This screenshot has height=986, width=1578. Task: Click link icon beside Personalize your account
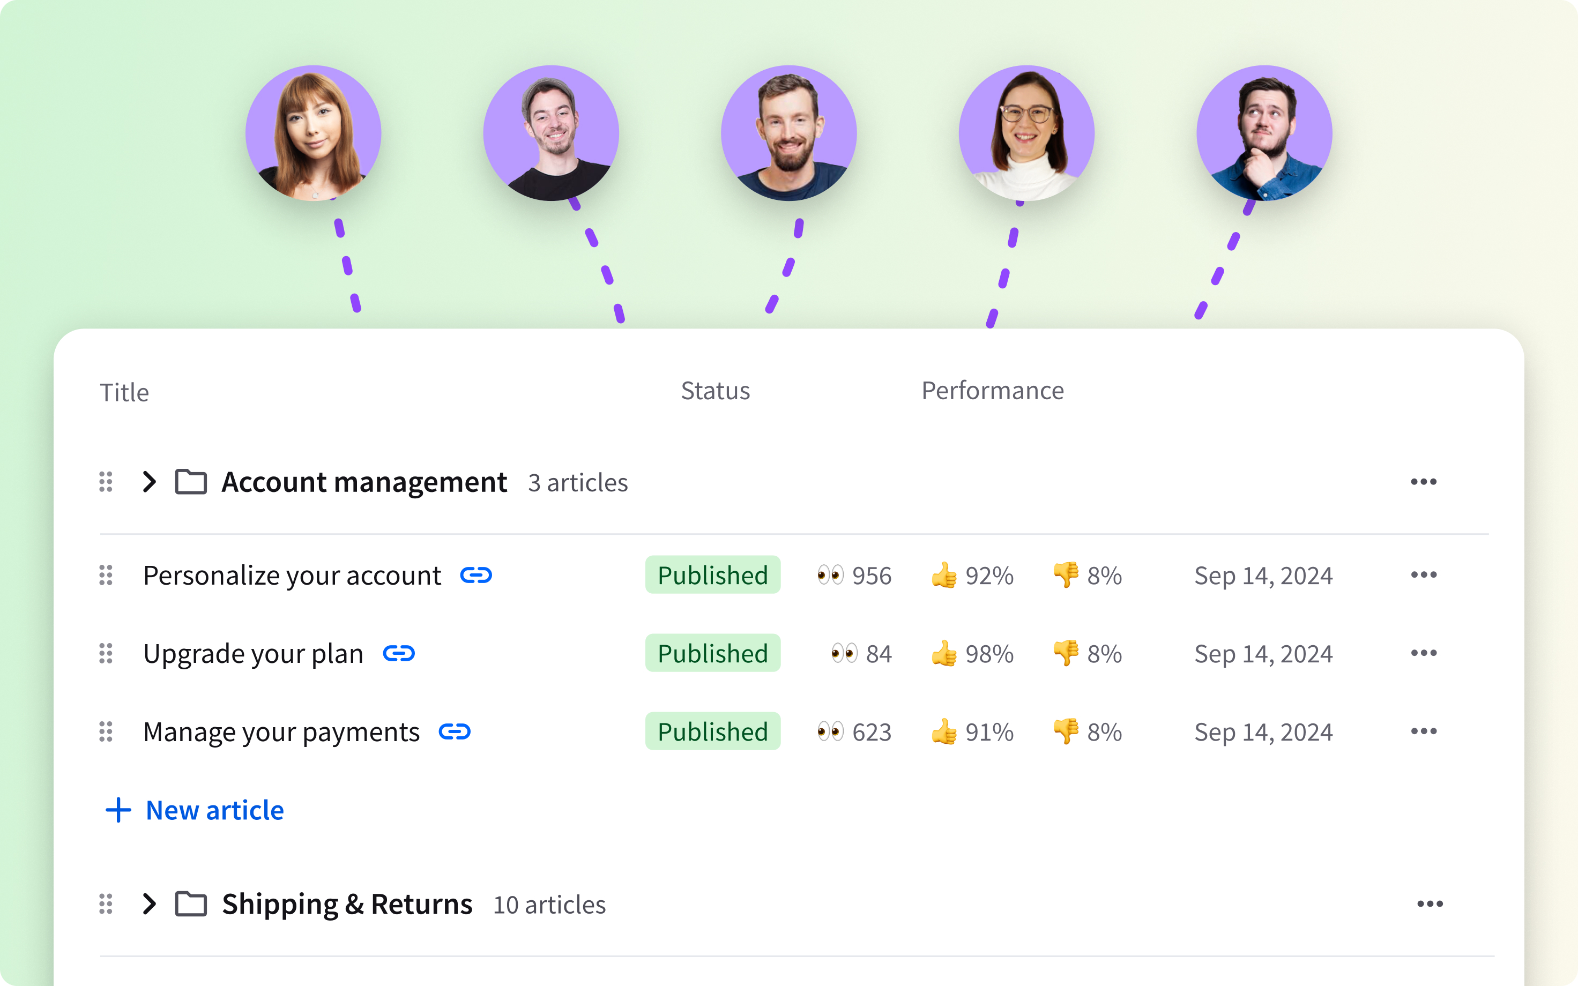tap(475, 575)
